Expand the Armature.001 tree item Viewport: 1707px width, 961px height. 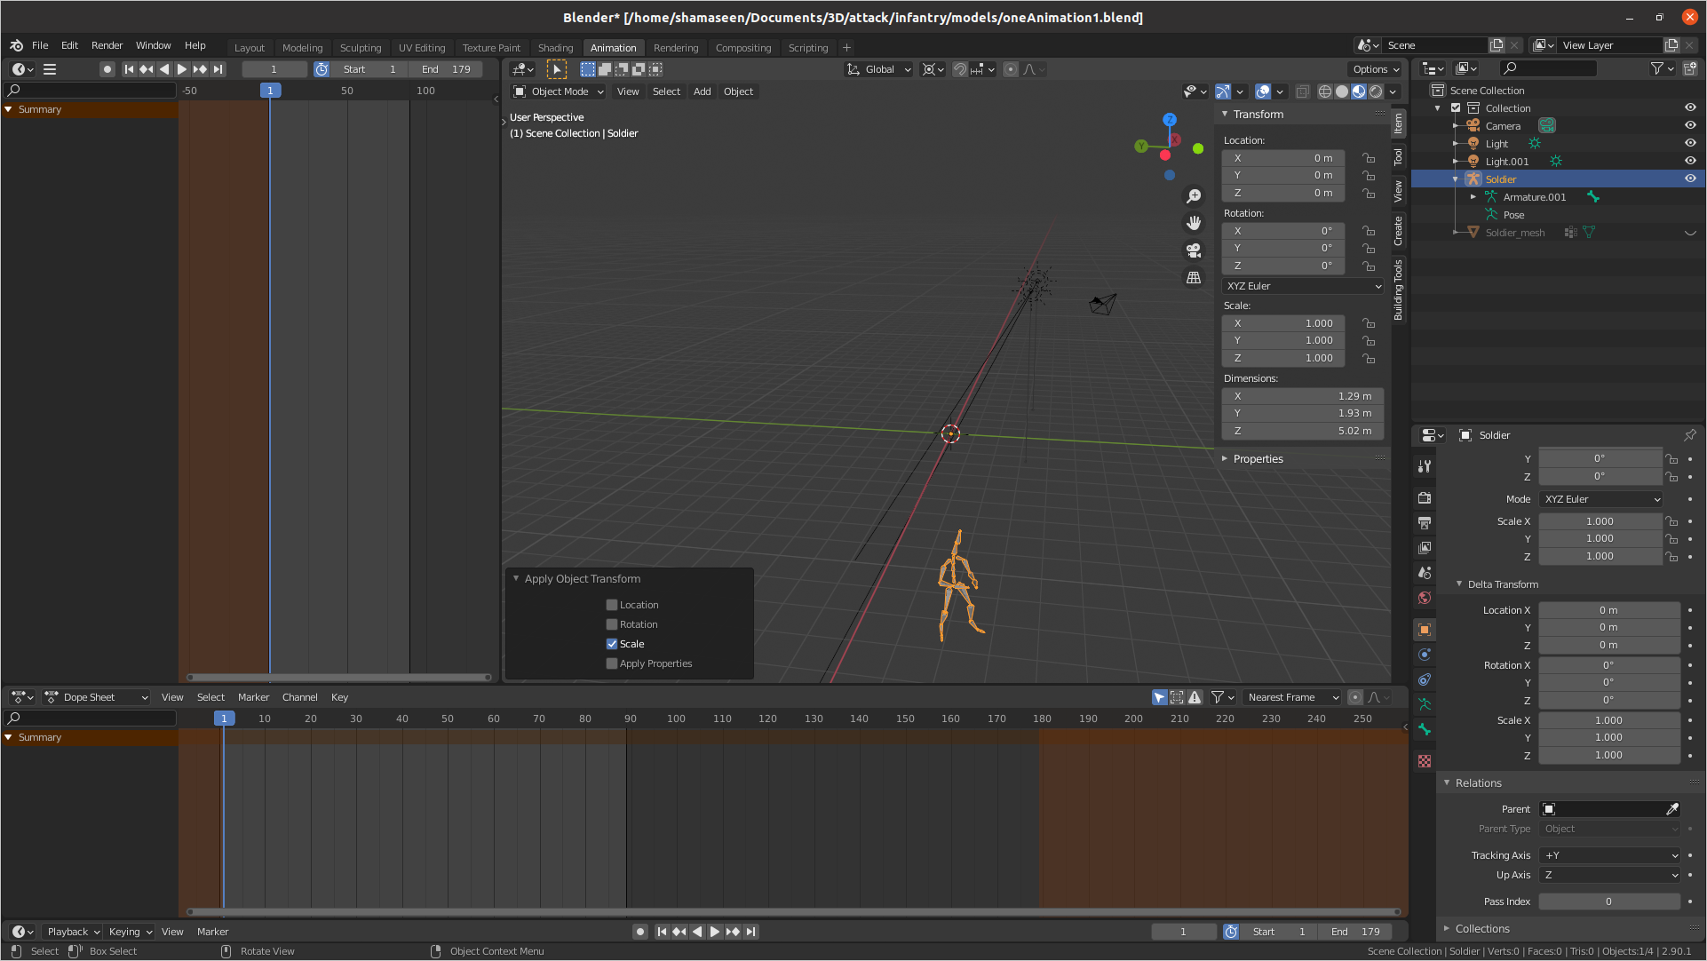point(1473,197)
